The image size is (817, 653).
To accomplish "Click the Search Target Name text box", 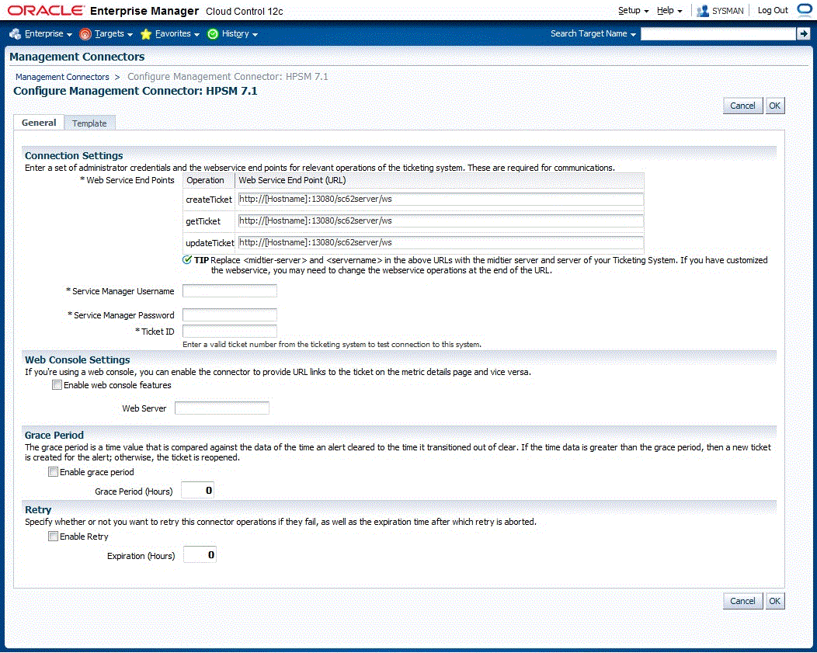I will click(718, 34).
